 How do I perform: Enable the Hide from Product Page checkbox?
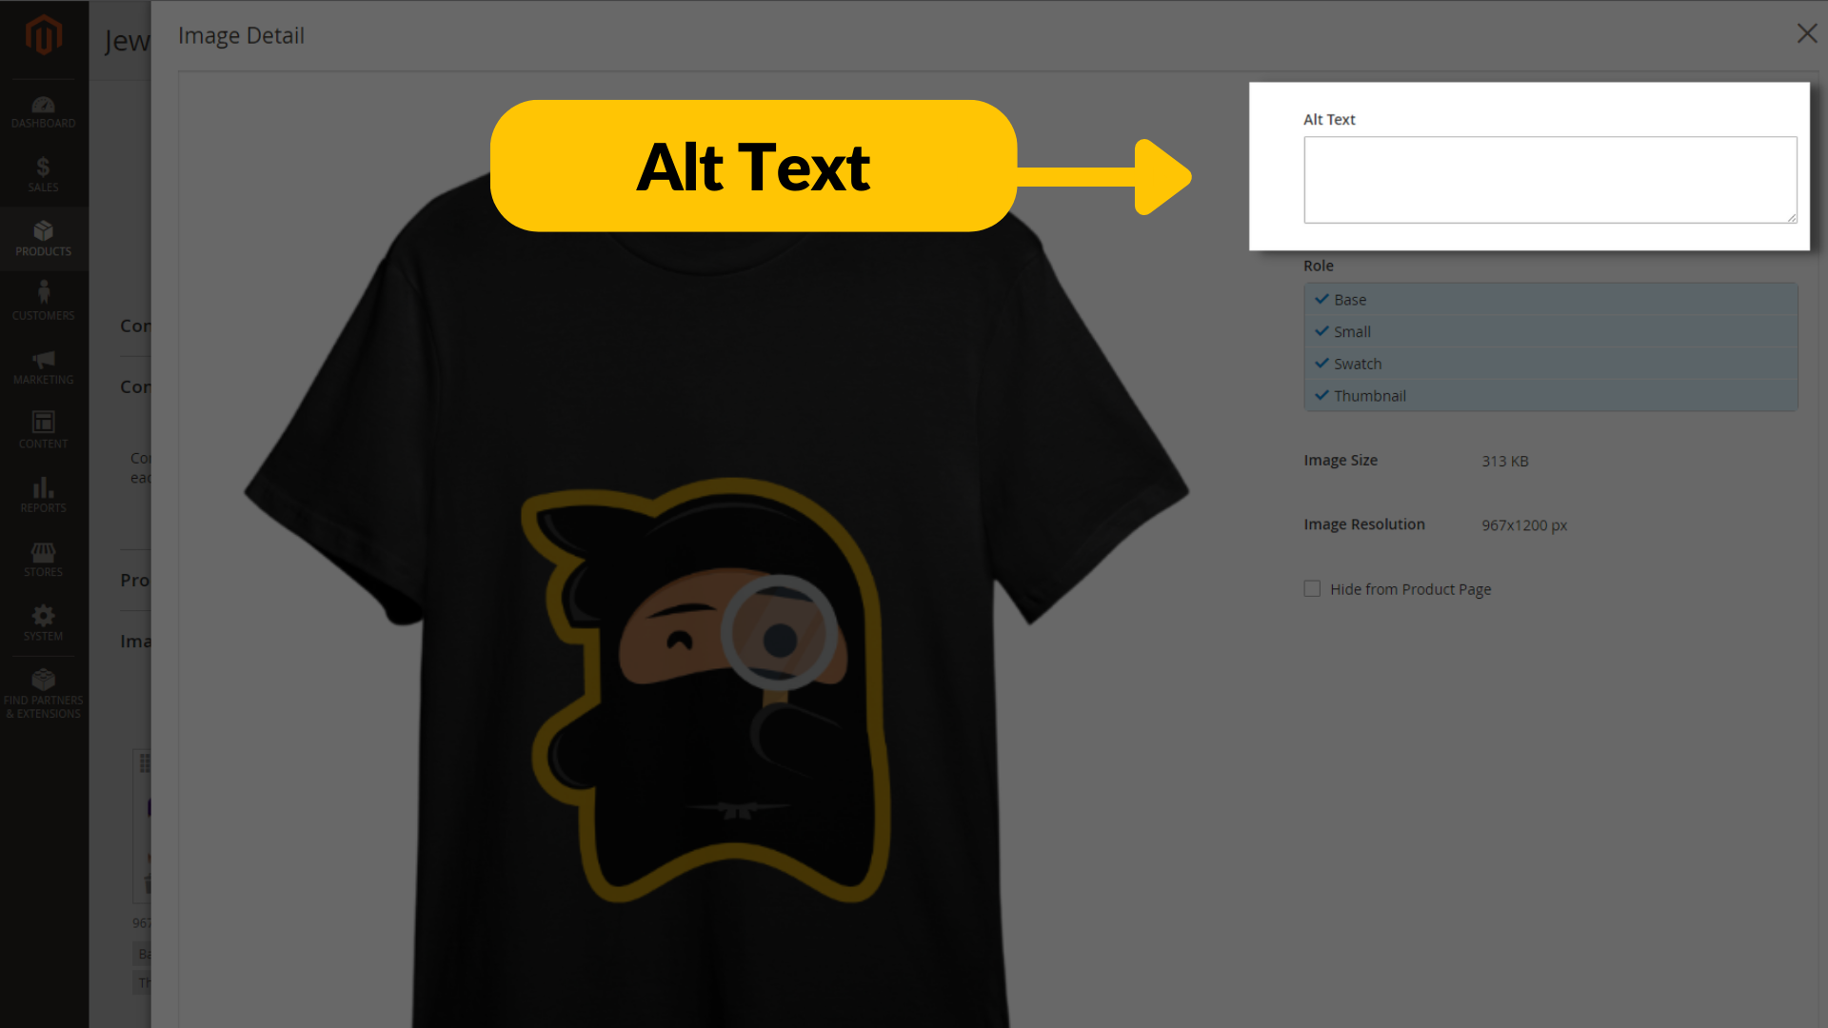(x=1311, y=588)
